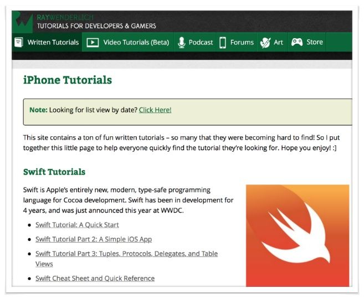
Task: Click the Video Tutorials play icon
Action: [93, 43]
